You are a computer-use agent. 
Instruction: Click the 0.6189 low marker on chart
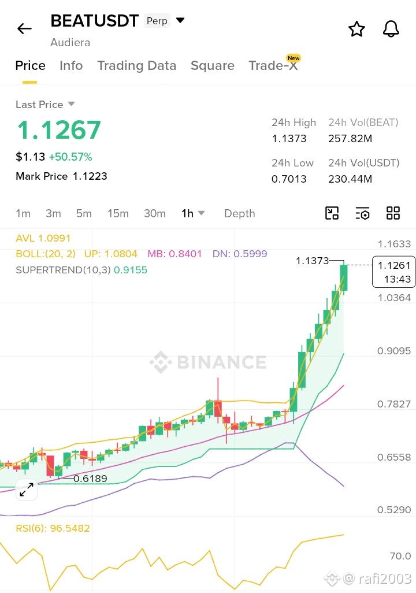tap(90, 479)
